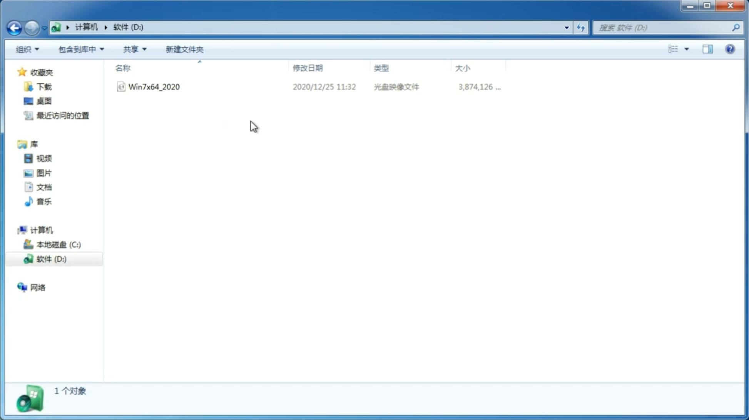Open 软件 (D:) drive in sidebar
Screen dimensions: 749x420
point(52,259)
